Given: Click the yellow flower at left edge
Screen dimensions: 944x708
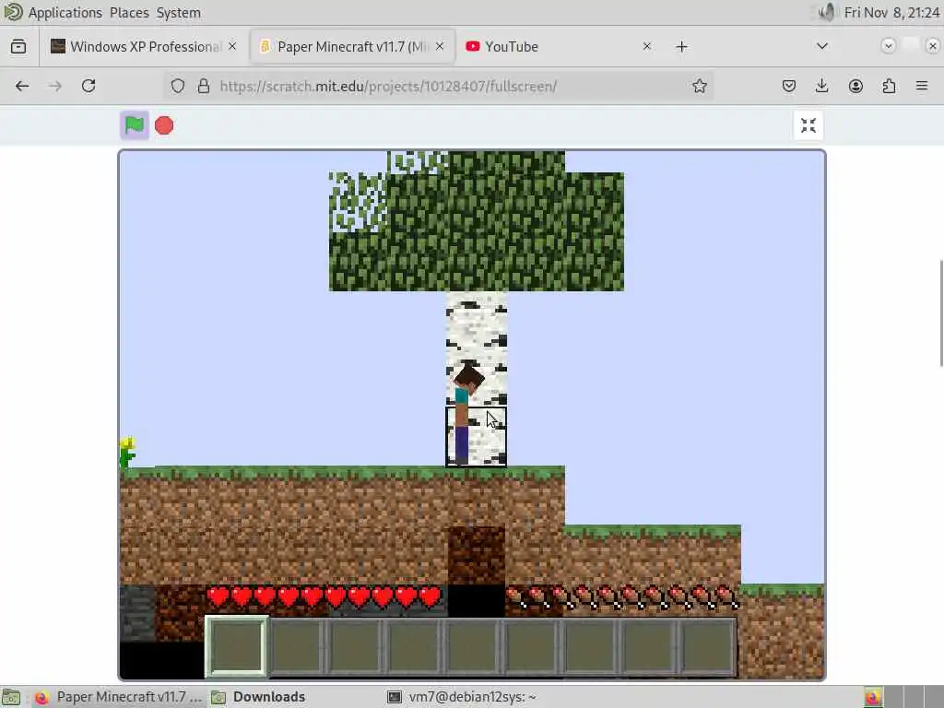Looking at the screenshot, I should tap(127, 453).
